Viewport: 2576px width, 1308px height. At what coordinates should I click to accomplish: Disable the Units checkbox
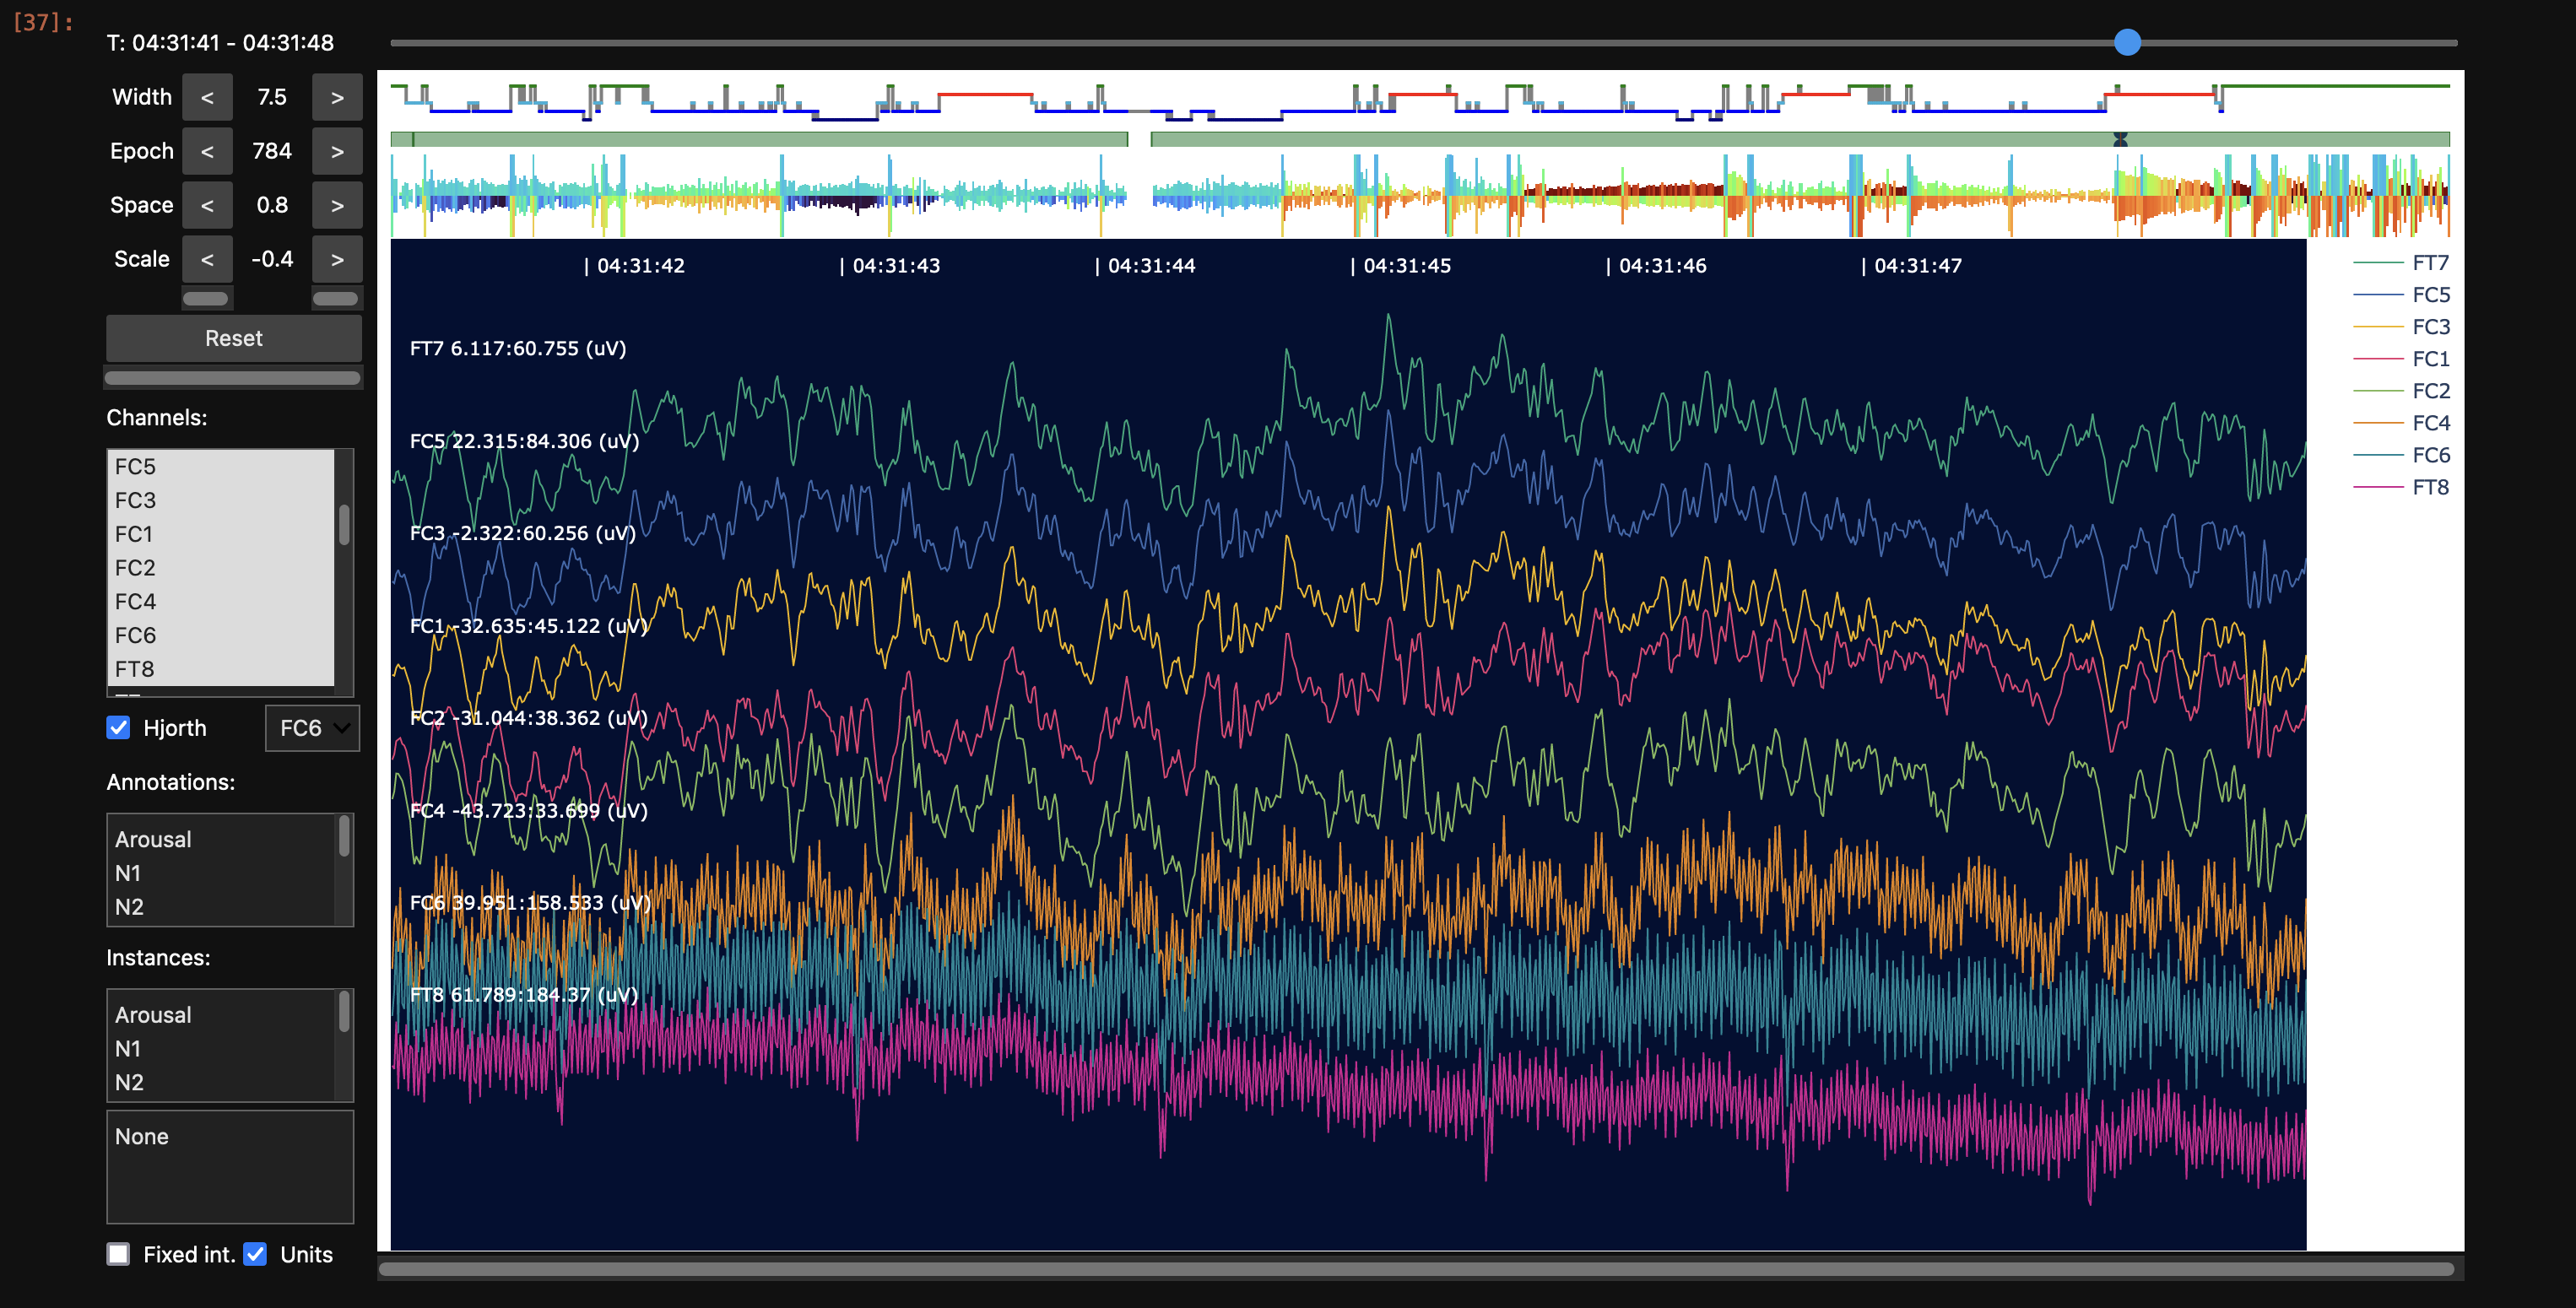[x=255, y=1254]
